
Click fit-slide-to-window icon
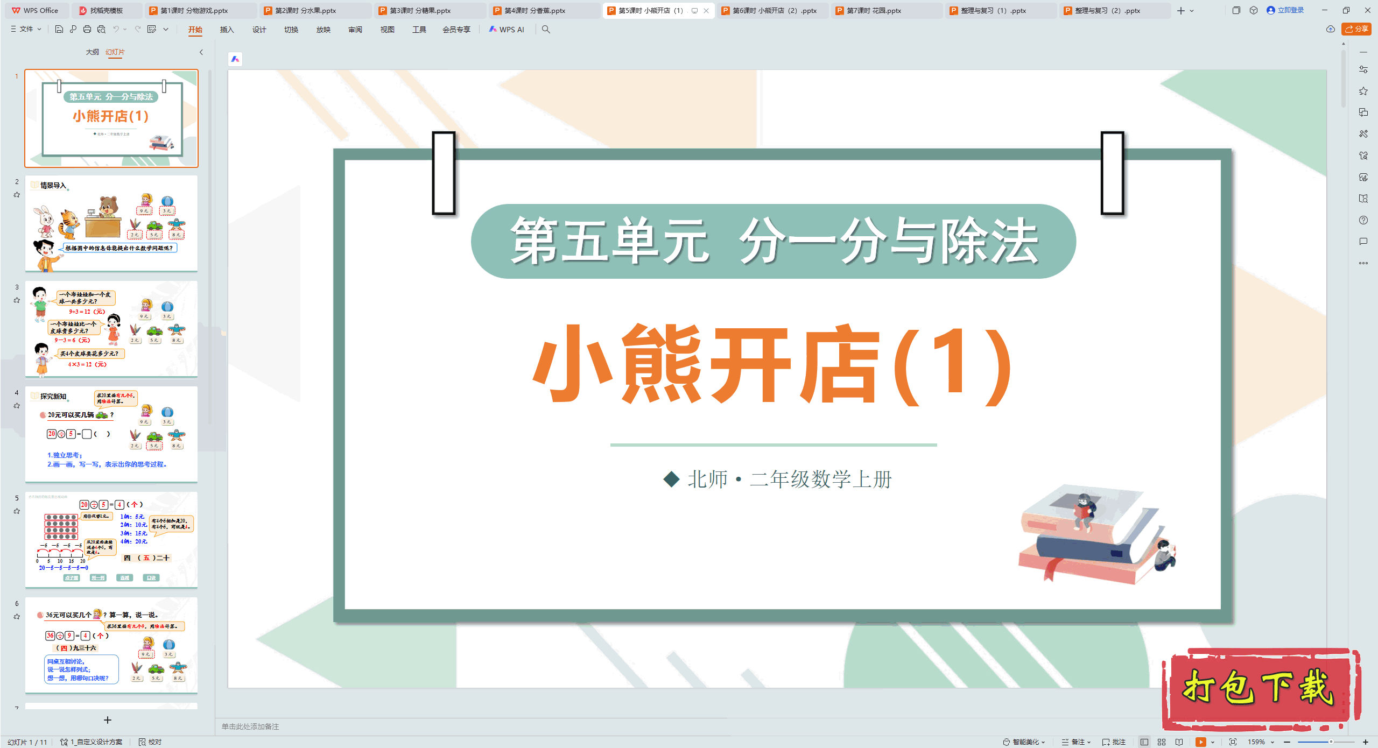tap(1233, 742)
